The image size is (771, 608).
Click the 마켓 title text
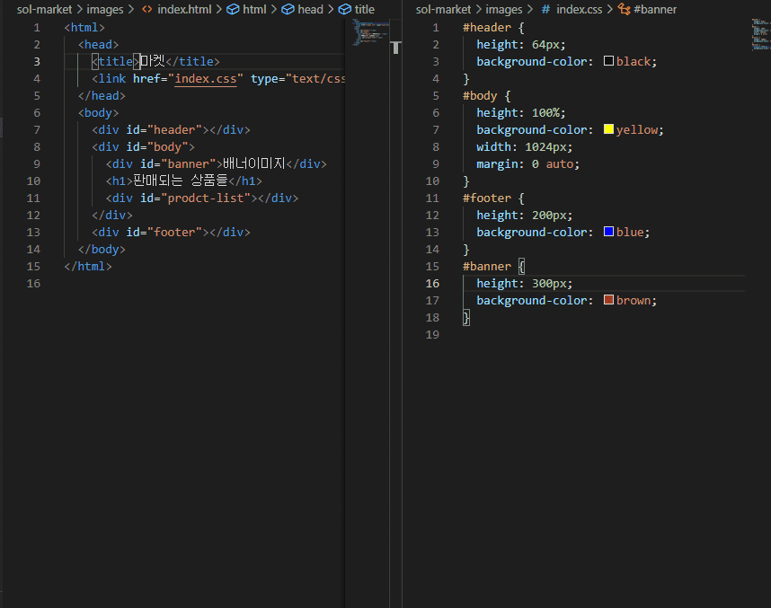pos(153,61)
